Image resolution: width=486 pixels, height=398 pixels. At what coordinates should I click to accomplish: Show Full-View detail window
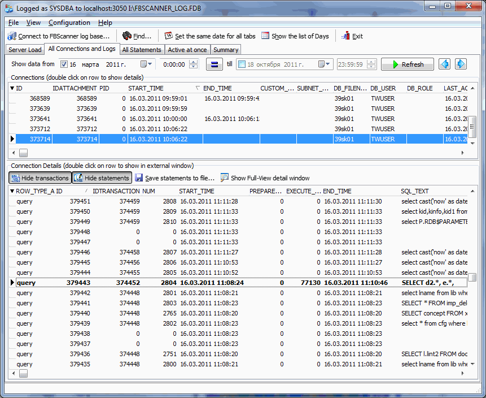(265, 178)
